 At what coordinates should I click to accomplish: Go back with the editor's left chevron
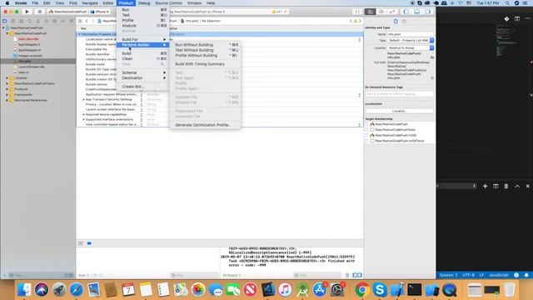tap(87, 21)
